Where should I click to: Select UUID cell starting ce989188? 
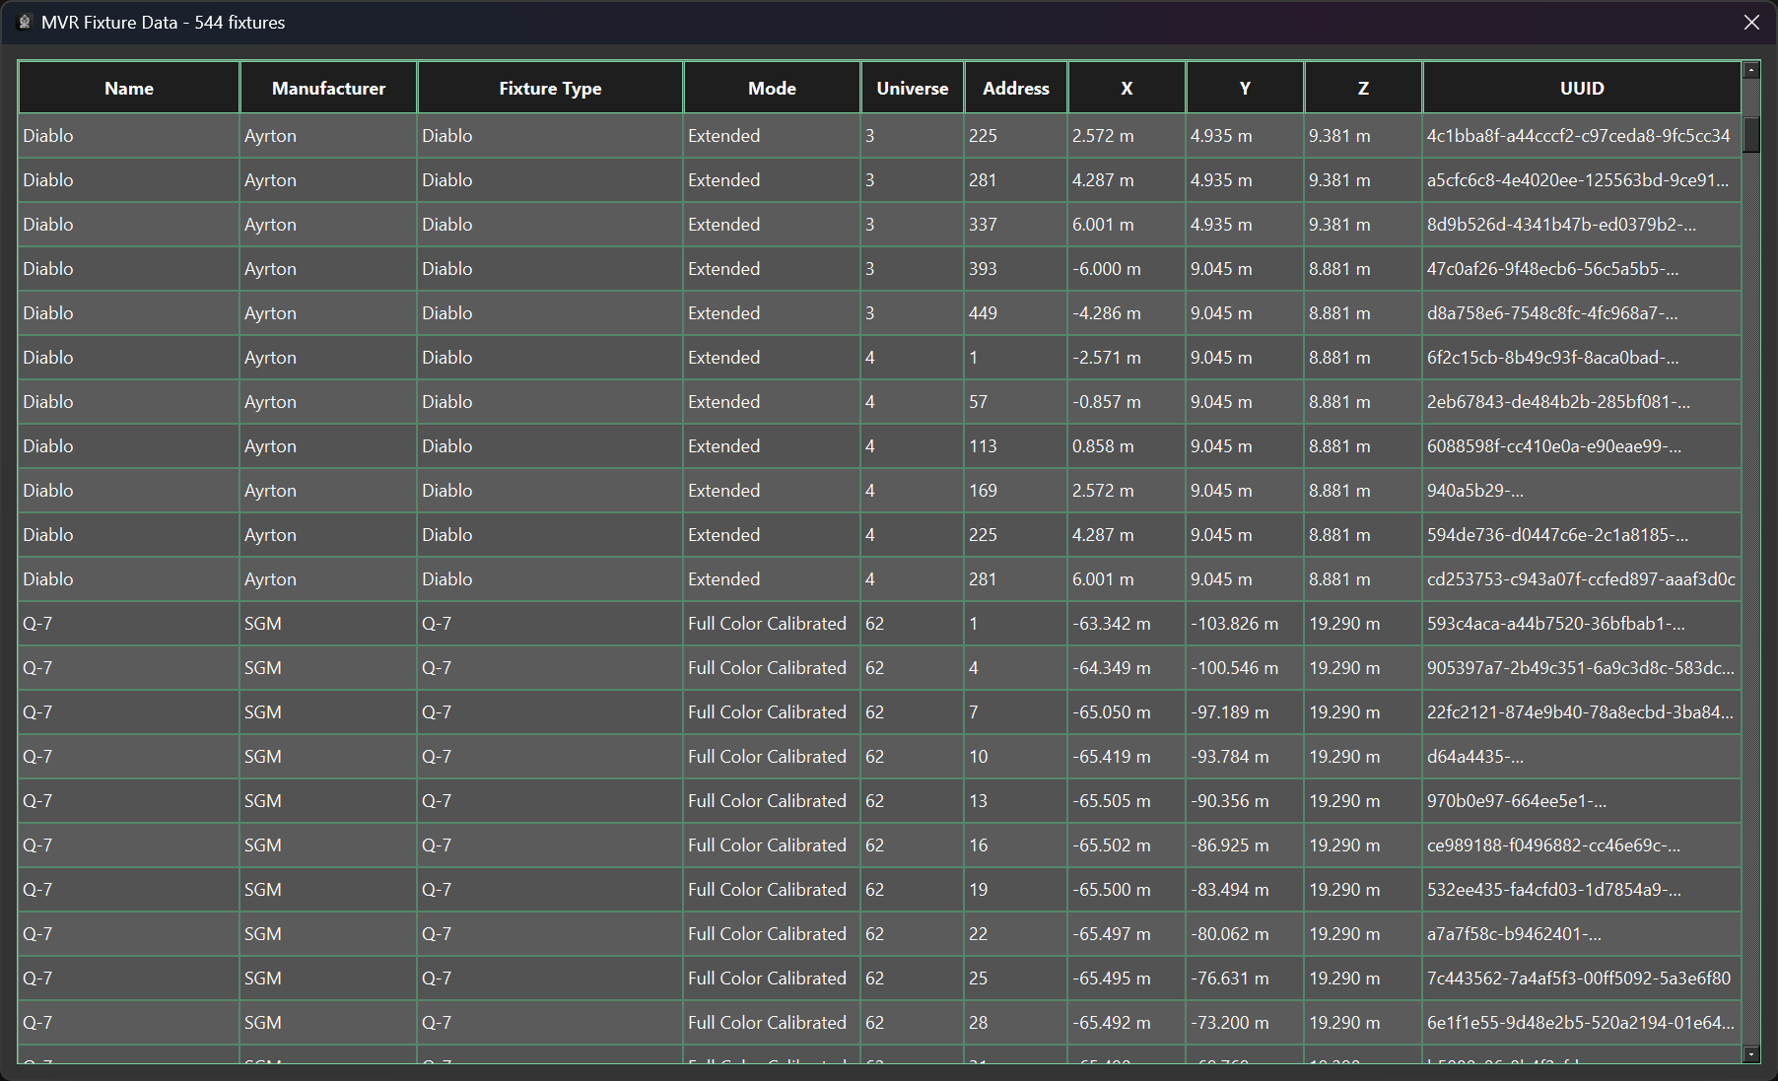1582,845
